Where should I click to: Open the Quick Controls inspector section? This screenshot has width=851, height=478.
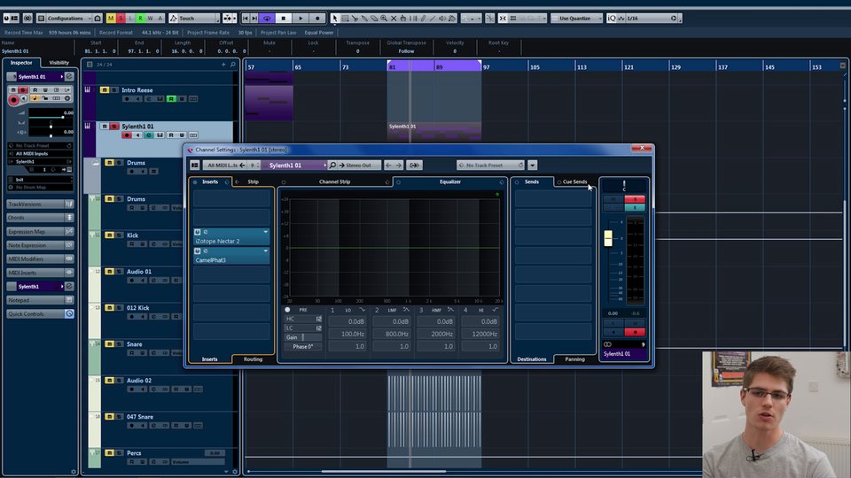(40, 313)
